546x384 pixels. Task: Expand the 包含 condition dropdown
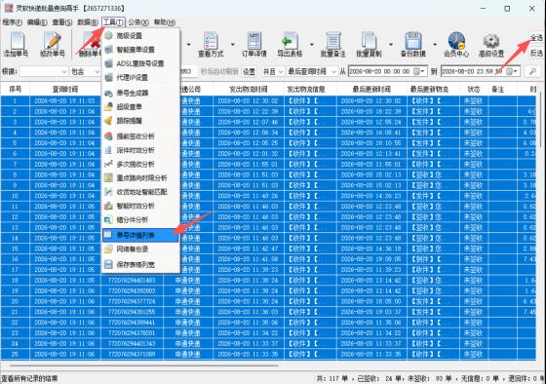click(x=86, y=71)
